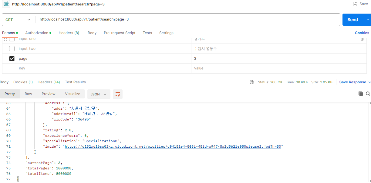Click the 수원시 영통구 value cell
The image size is (371, 183).
(279, 49)
